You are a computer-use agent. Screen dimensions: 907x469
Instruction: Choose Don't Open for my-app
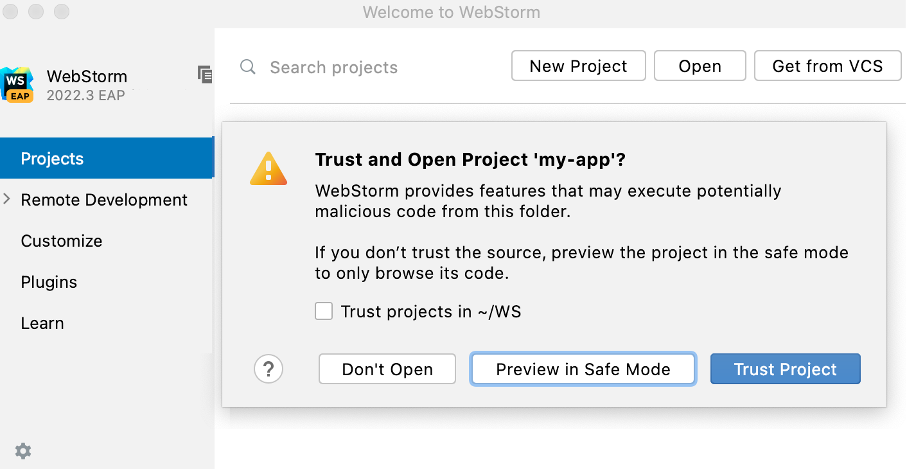387,369
